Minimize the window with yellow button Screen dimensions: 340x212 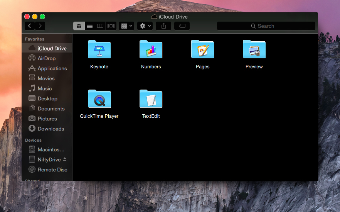[x=35, y=17]
